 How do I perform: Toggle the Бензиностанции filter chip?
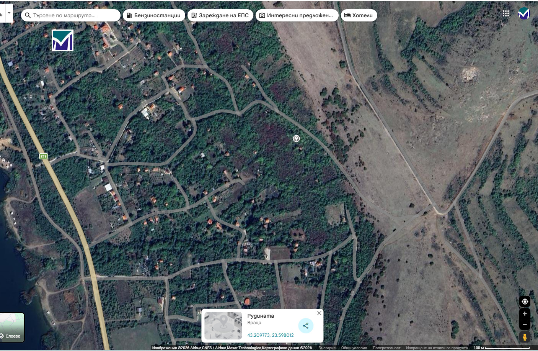(x=153, y=15)
